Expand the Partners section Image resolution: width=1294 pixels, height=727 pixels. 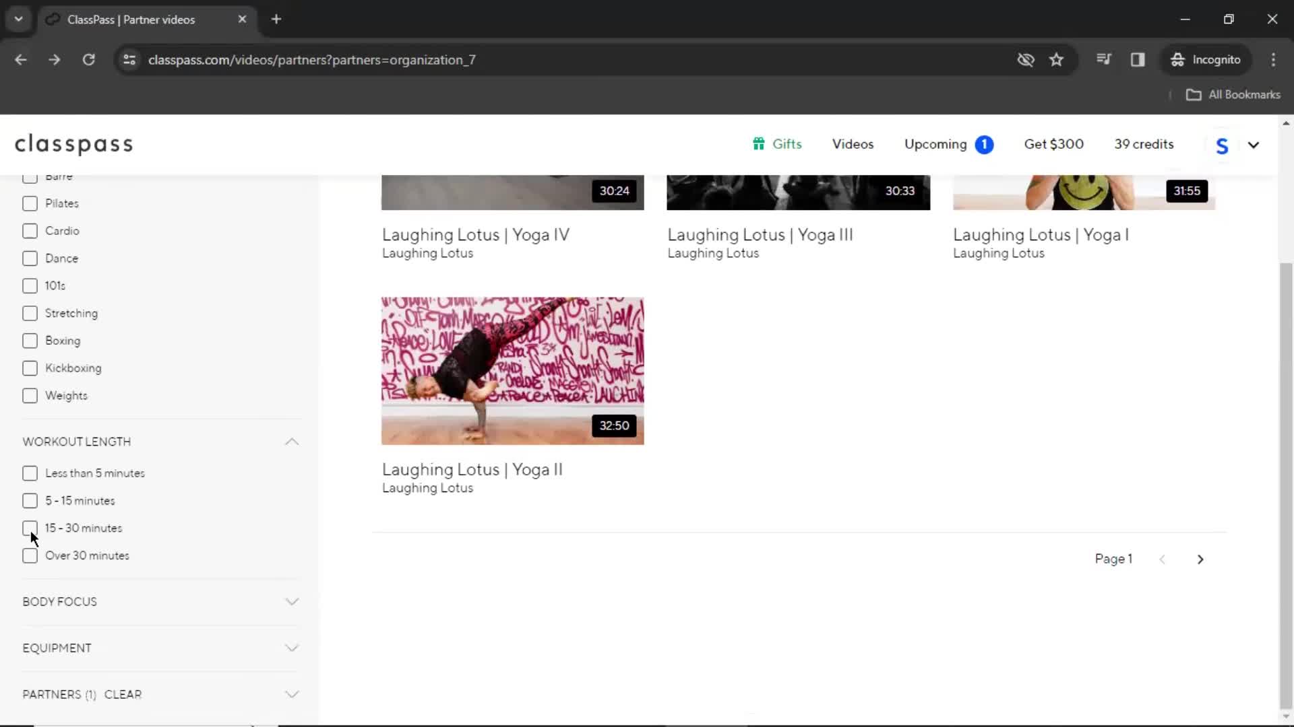pos(292,695)
